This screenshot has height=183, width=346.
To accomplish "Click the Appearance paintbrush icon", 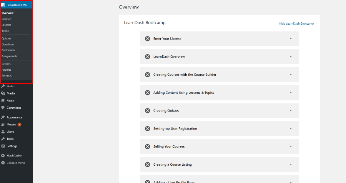I will coord(3,117).
